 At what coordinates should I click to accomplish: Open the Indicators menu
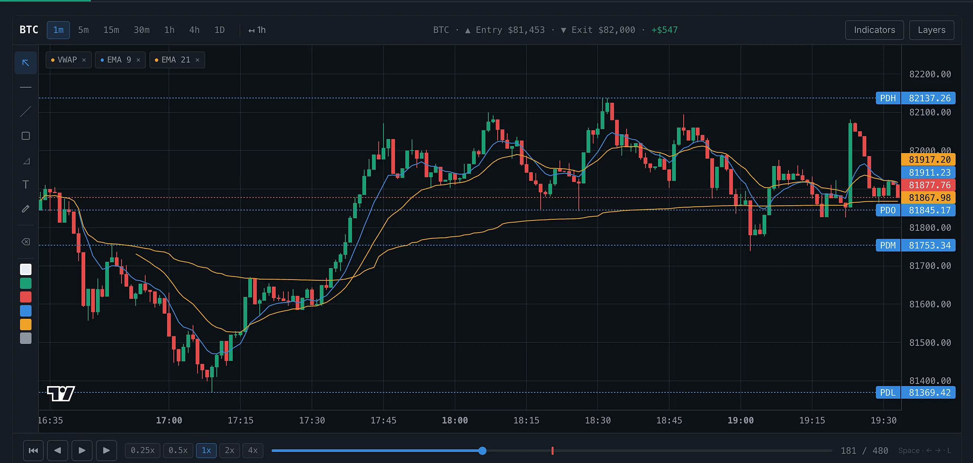tap(874, 30)
